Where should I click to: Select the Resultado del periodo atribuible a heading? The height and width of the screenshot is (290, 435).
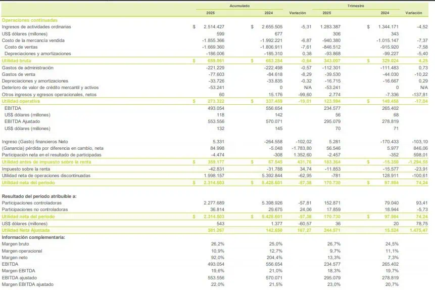(39, 196)
